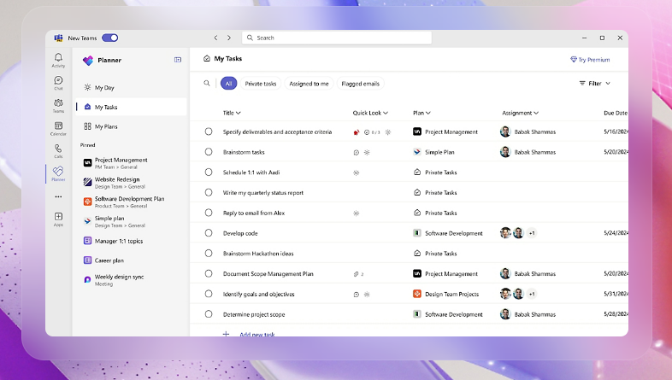Click Try Premium link
Viewport: 672px width, 380px height.
(590, 60)
